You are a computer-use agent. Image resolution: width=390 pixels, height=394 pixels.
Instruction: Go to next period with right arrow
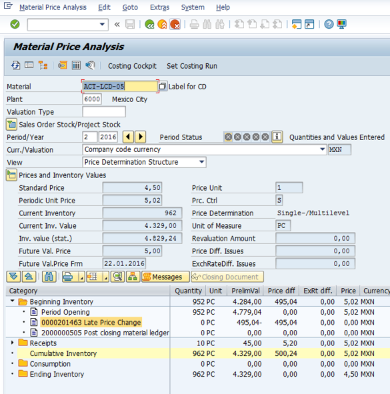pos(141,137)
